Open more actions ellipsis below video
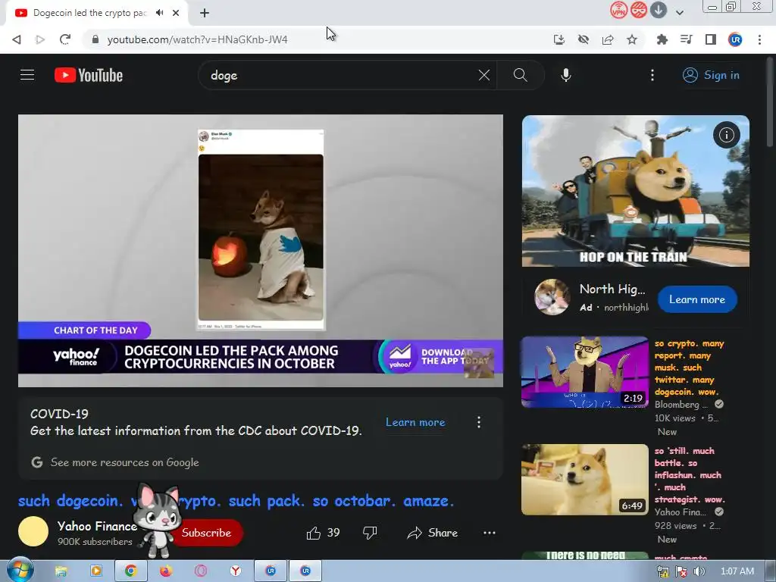This screenshot has height=582, width=776. (489, 533)
